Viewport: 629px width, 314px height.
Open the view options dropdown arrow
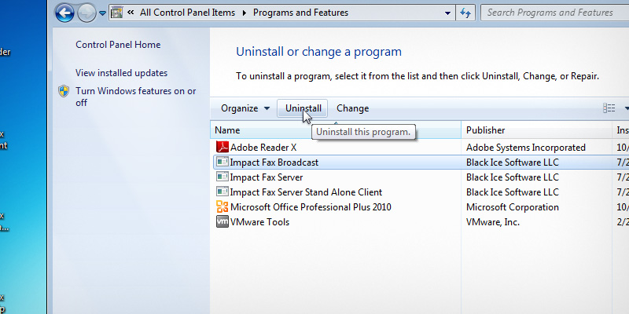click(x=626, y=108)
